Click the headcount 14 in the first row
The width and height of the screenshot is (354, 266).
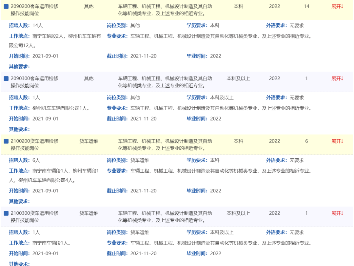pos(306,7)
